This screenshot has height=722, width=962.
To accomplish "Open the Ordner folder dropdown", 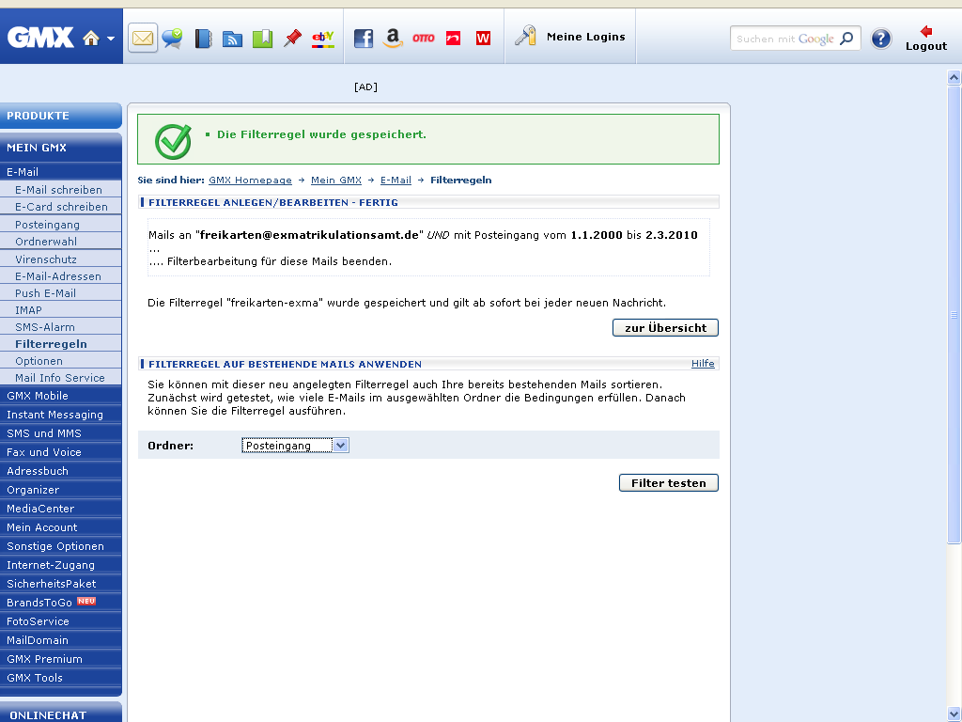I will click(295, 446).
